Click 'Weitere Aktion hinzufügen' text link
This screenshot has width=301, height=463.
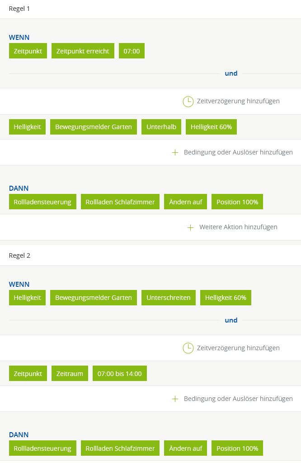pyautogui.click(x=238, y=227)
